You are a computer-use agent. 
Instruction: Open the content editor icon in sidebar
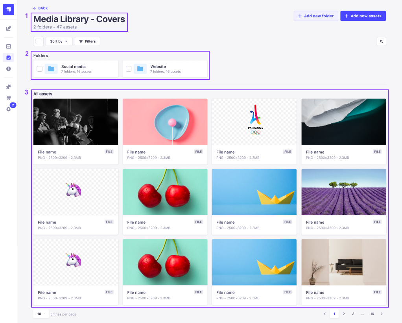8,28
